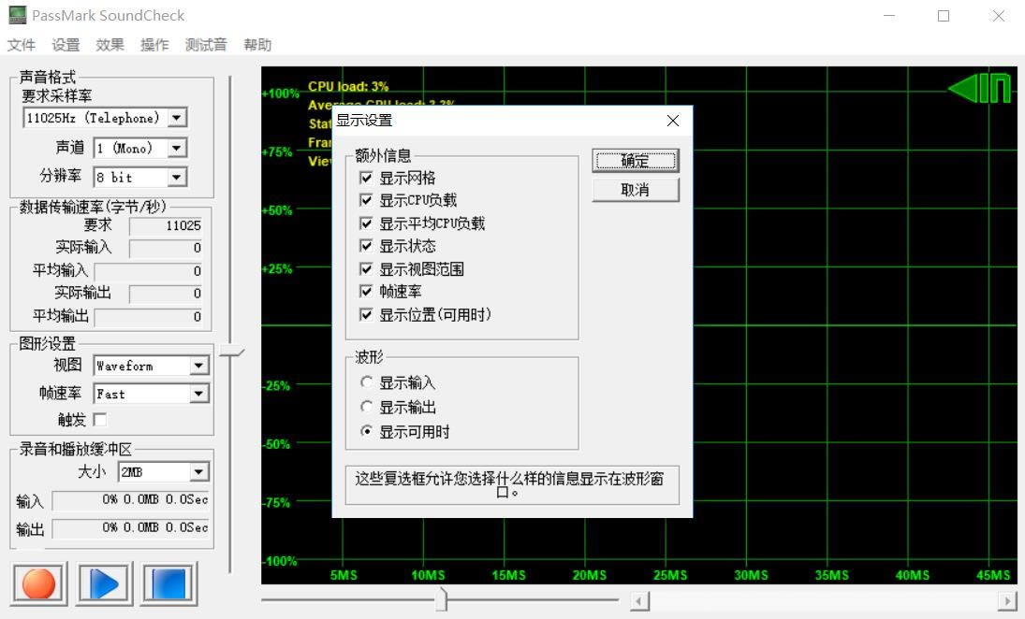Close the 显示设置 dialog with X
Screen dimensions: 1025x619
tap(673, 121)
